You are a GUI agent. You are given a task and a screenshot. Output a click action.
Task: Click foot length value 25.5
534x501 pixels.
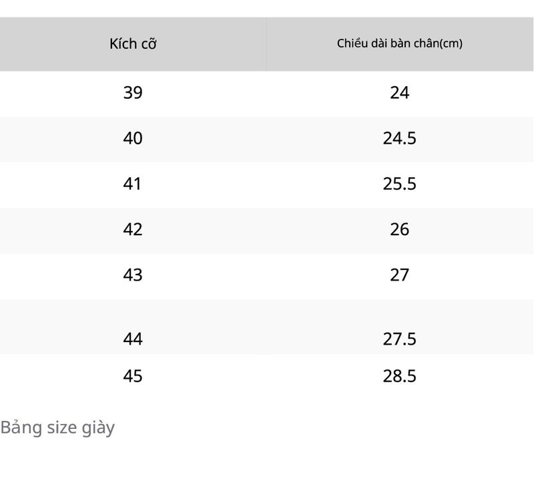pyautogui.click(x=399, y=184)
